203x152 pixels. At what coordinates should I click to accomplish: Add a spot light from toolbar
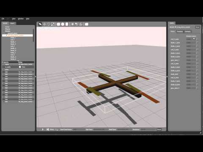coord(77,24)
